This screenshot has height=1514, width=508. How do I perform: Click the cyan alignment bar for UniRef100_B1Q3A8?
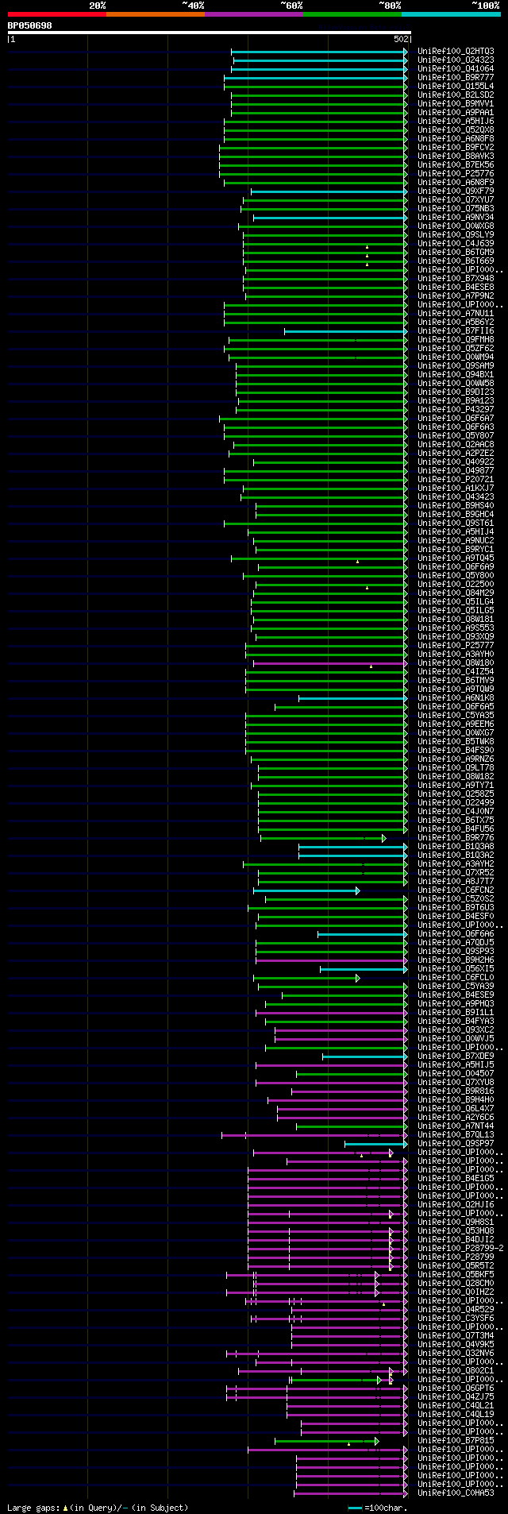point(352,847)
